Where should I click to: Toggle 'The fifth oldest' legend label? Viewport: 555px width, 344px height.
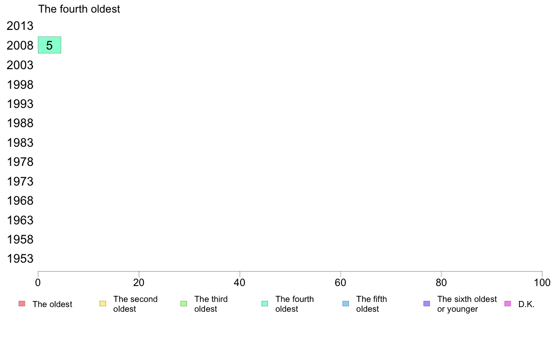coord(371,304)
